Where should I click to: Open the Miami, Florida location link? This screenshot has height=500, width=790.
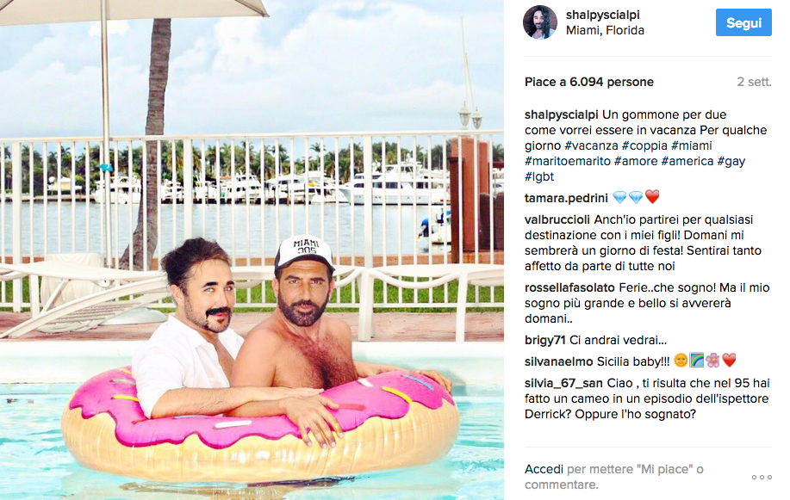pyautogui.click(x=605, y=30)
